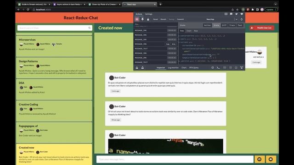Select the State inspector tab
The width and height of the screenshot is (294, 165).
pos(216,25)
